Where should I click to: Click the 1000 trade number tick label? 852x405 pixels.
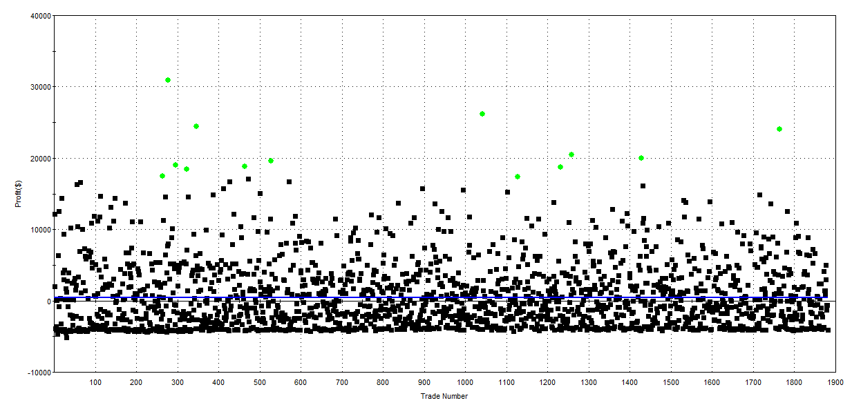[465, 381]
